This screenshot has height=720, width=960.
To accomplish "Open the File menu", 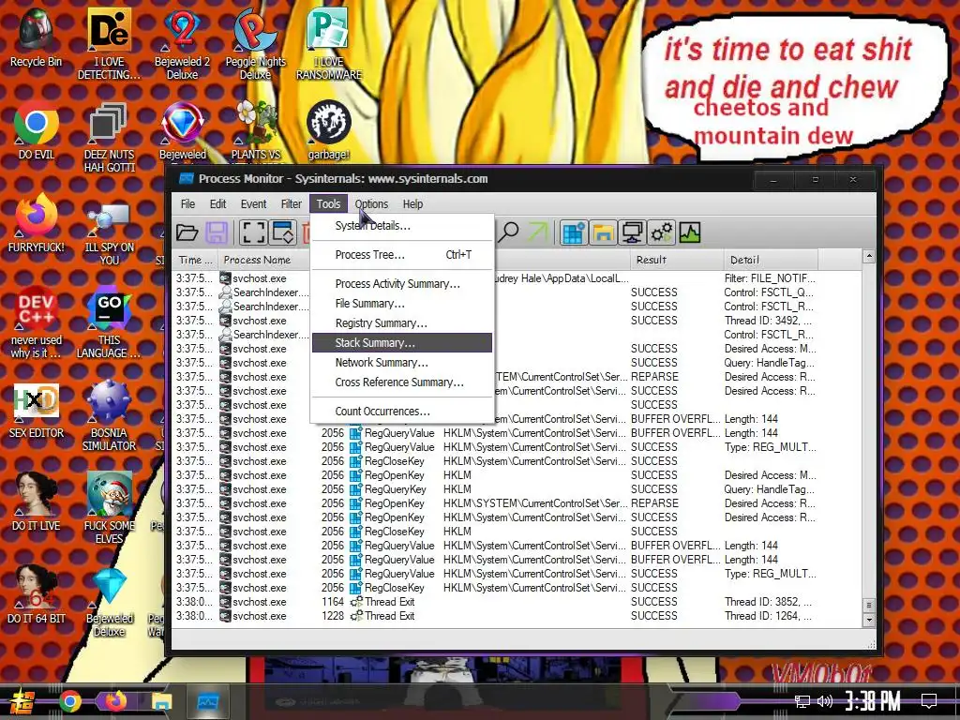I will [x=187, y=203].
